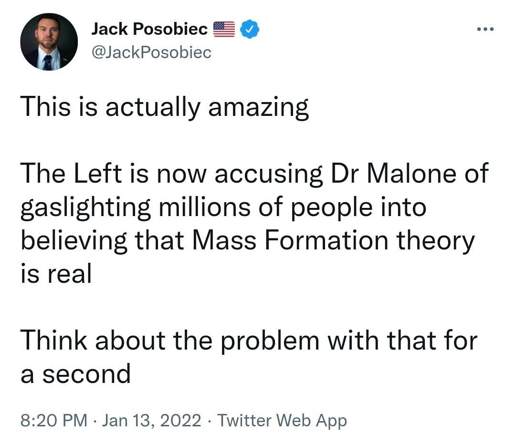This screenshot has width=515, height=444.
Task: Visit the @JackPosobiec handle link
Action: point(151,52)
